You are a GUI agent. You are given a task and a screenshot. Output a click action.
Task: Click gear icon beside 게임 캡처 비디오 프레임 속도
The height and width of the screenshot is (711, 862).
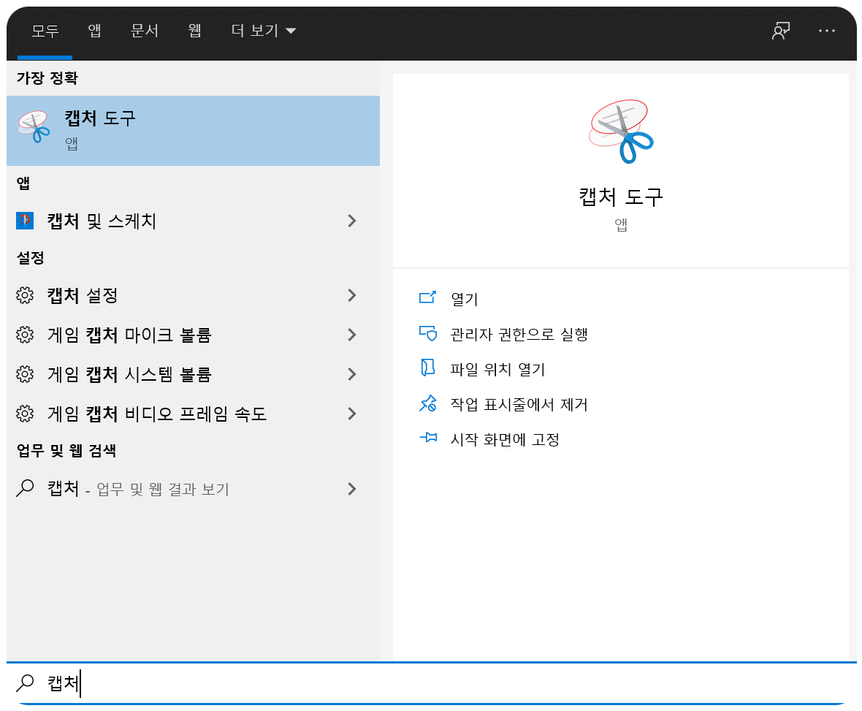[x=25, y=413]
